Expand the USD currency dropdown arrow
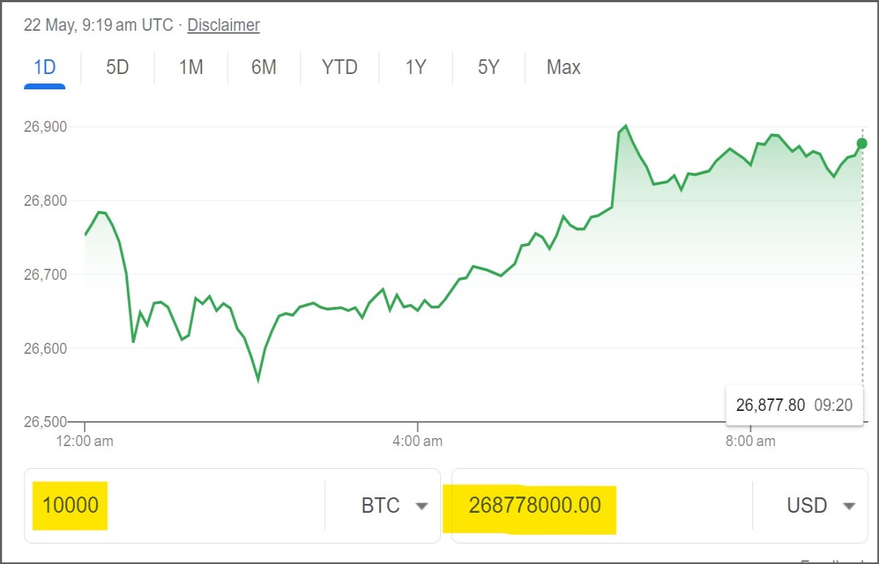Viewport: 879px width, 564px height. (x=849, y=506)
